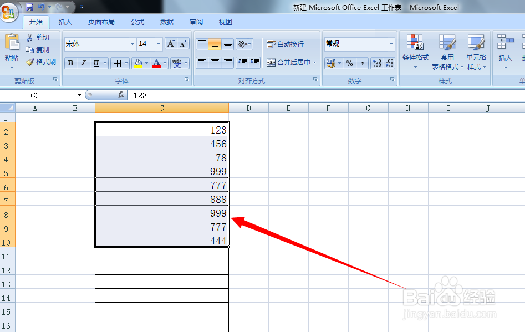
Task: Switch to the 视图 tab
Action: [x=225, y=22]
